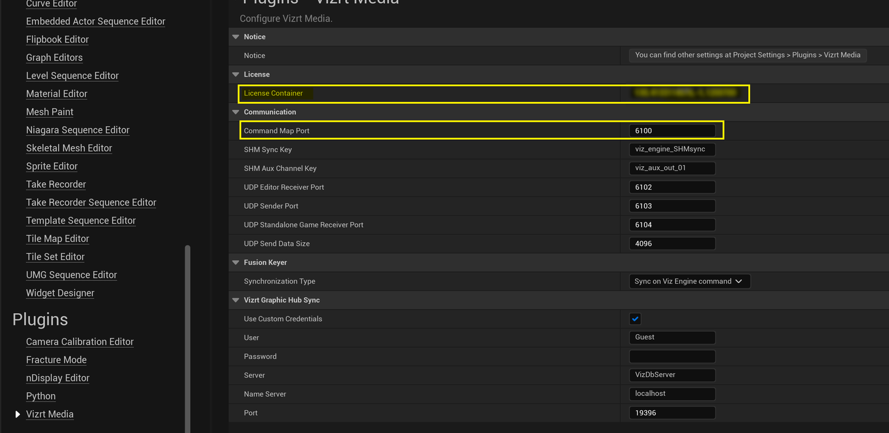
Task: Select Widget Designer in the sidebar
Action: [x=60, y=293]
